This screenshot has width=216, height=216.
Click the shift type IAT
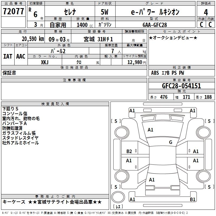coord(8,56)
